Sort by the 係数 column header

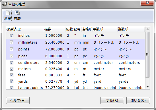[55, 29]
